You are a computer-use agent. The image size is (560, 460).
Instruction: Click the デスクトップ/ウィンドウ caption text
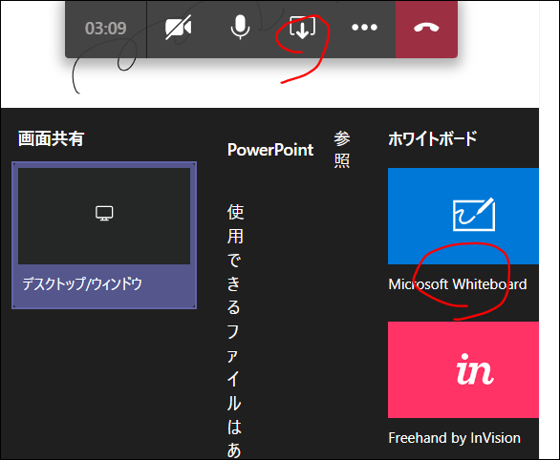[x=82, y=284]
